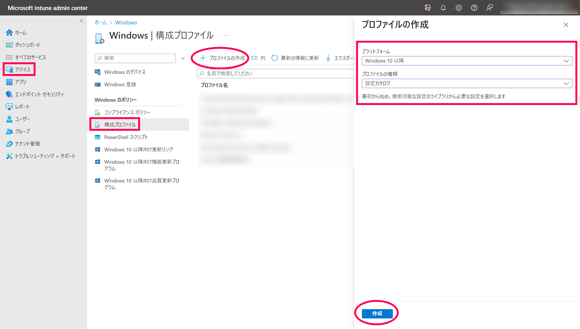Open エンドポイント セキュリティ
The width and height of the screenshot is (580, 329).
[x=35, y=94]
